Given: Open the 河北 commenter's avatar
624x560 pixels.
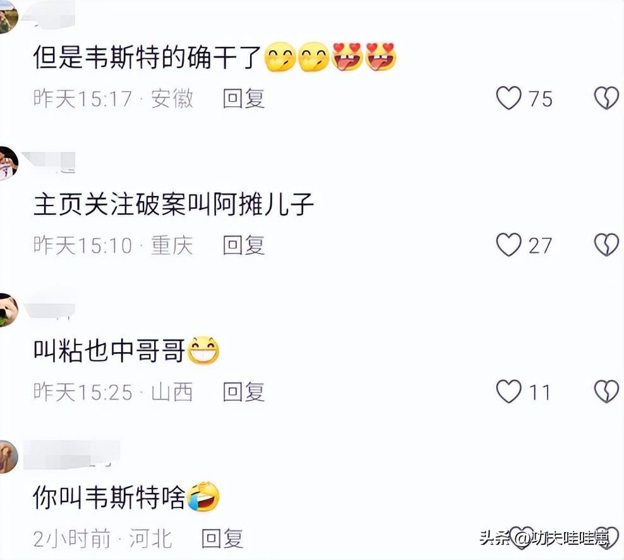Looking at the screenshot, I should click(8, 456).
